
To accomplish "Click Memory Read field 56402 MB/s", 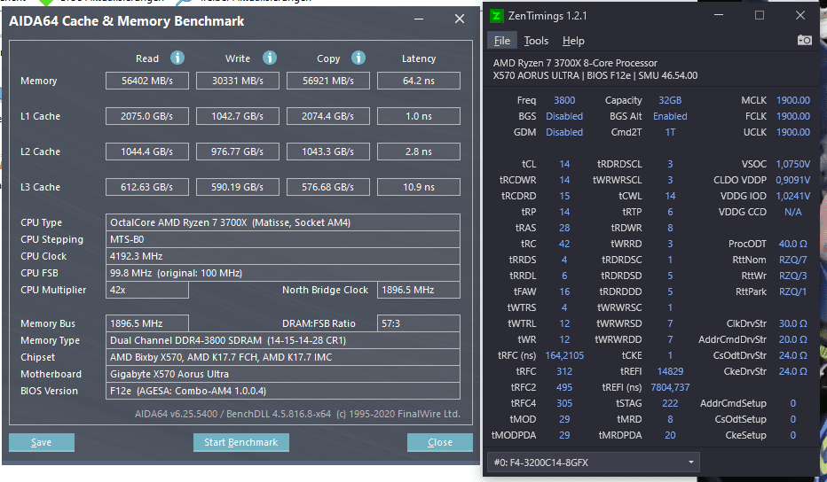I will [x=147, y=81].
